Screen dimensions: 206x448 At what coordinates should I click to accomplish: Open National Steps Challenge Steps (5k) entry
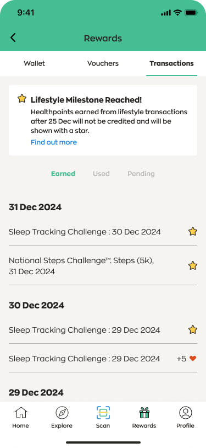tap(103, 266)
